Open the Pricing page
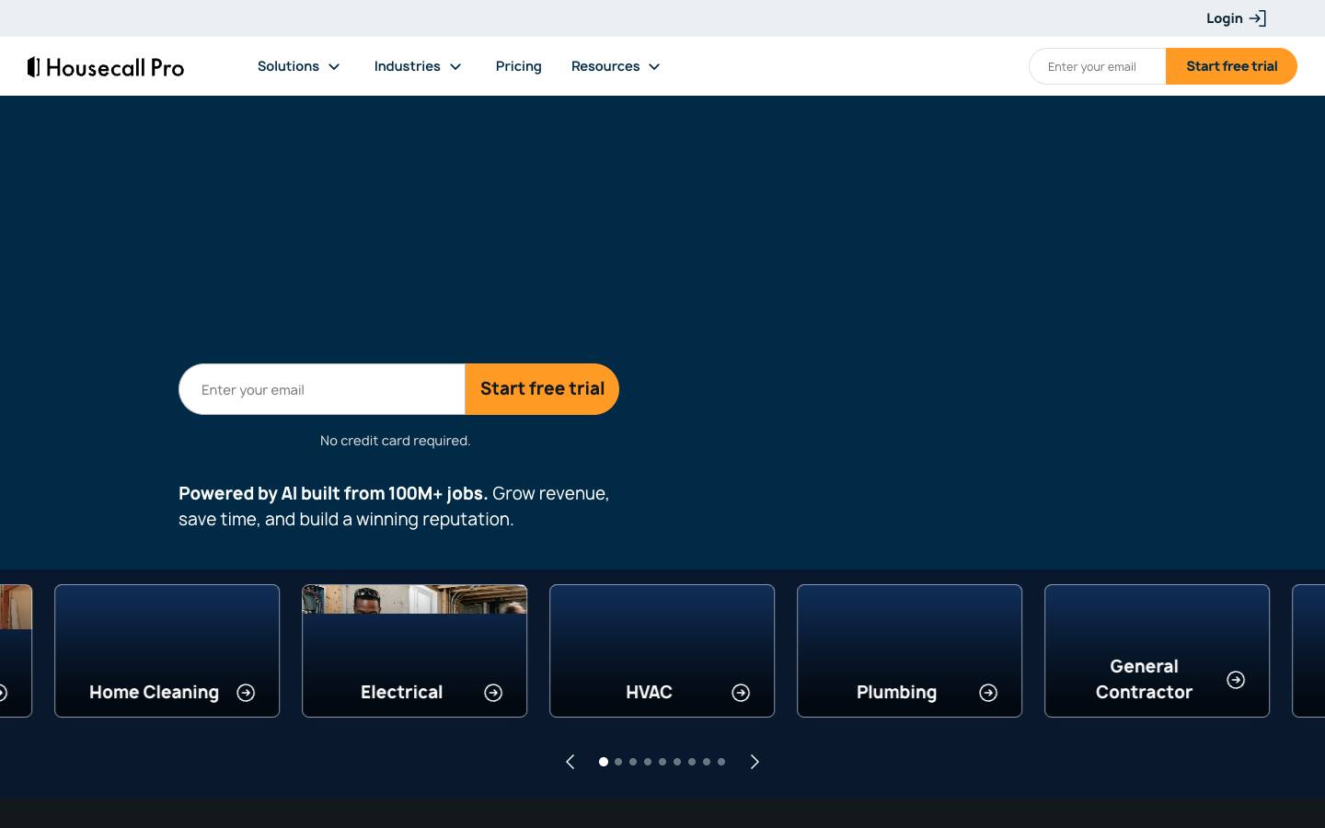The image size is (1325, 828). (x=519, y=66)
